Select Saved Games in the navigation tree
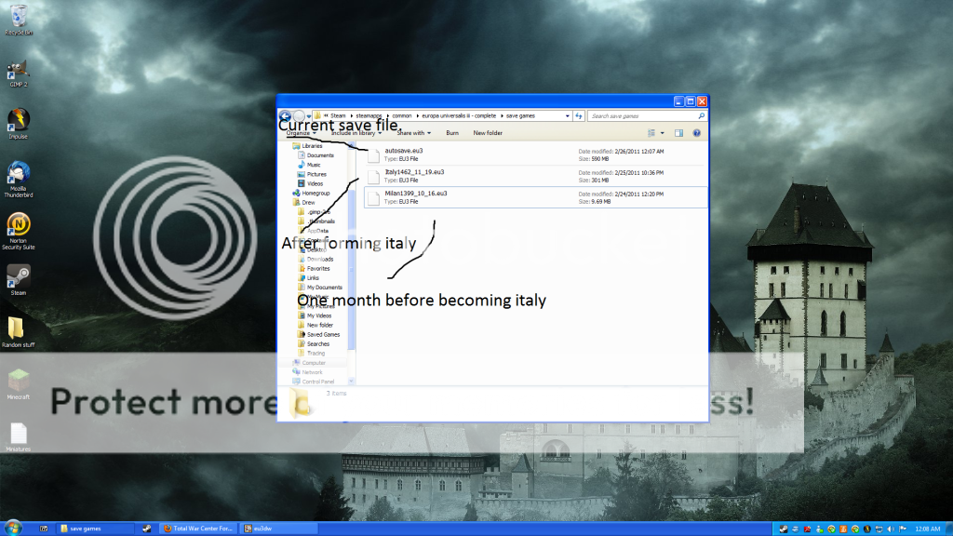The height and width of the screenshot is (536, 953). click(x=323, y=334)
